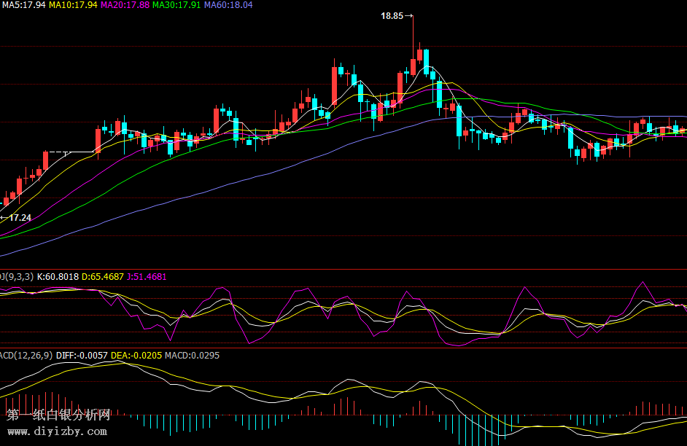The width and height of the screenshot is (687, 446).
Task: Click the MA5:17.94 indicator label
Action: (x=23, y=4)
